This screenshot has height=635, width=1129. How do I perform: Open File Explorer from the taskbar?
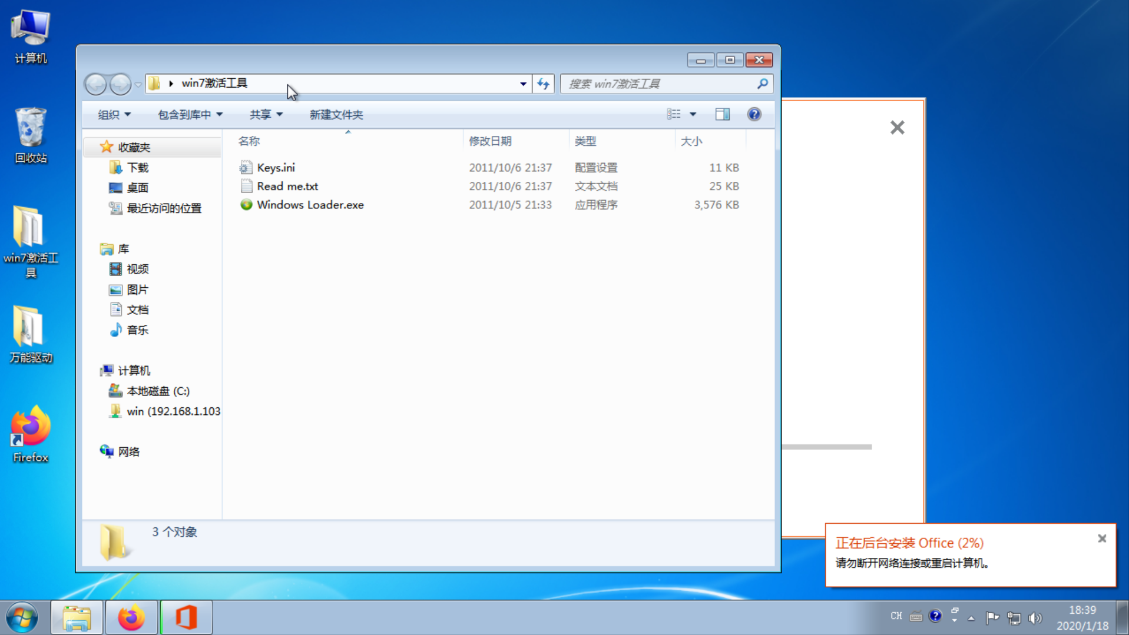tap(77, 618)
